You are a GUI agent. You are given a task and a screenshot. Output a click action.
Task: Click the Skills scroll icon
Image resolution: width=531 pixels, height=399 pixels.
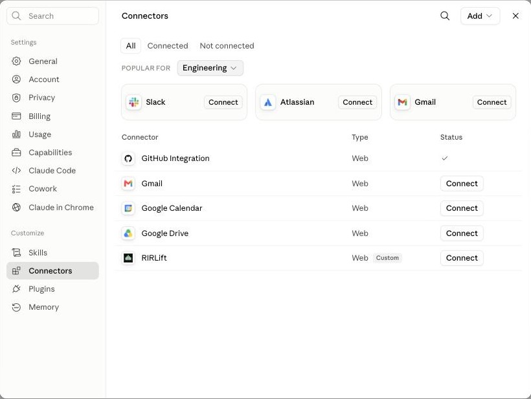pyautogui.click(x=16, y=253)
